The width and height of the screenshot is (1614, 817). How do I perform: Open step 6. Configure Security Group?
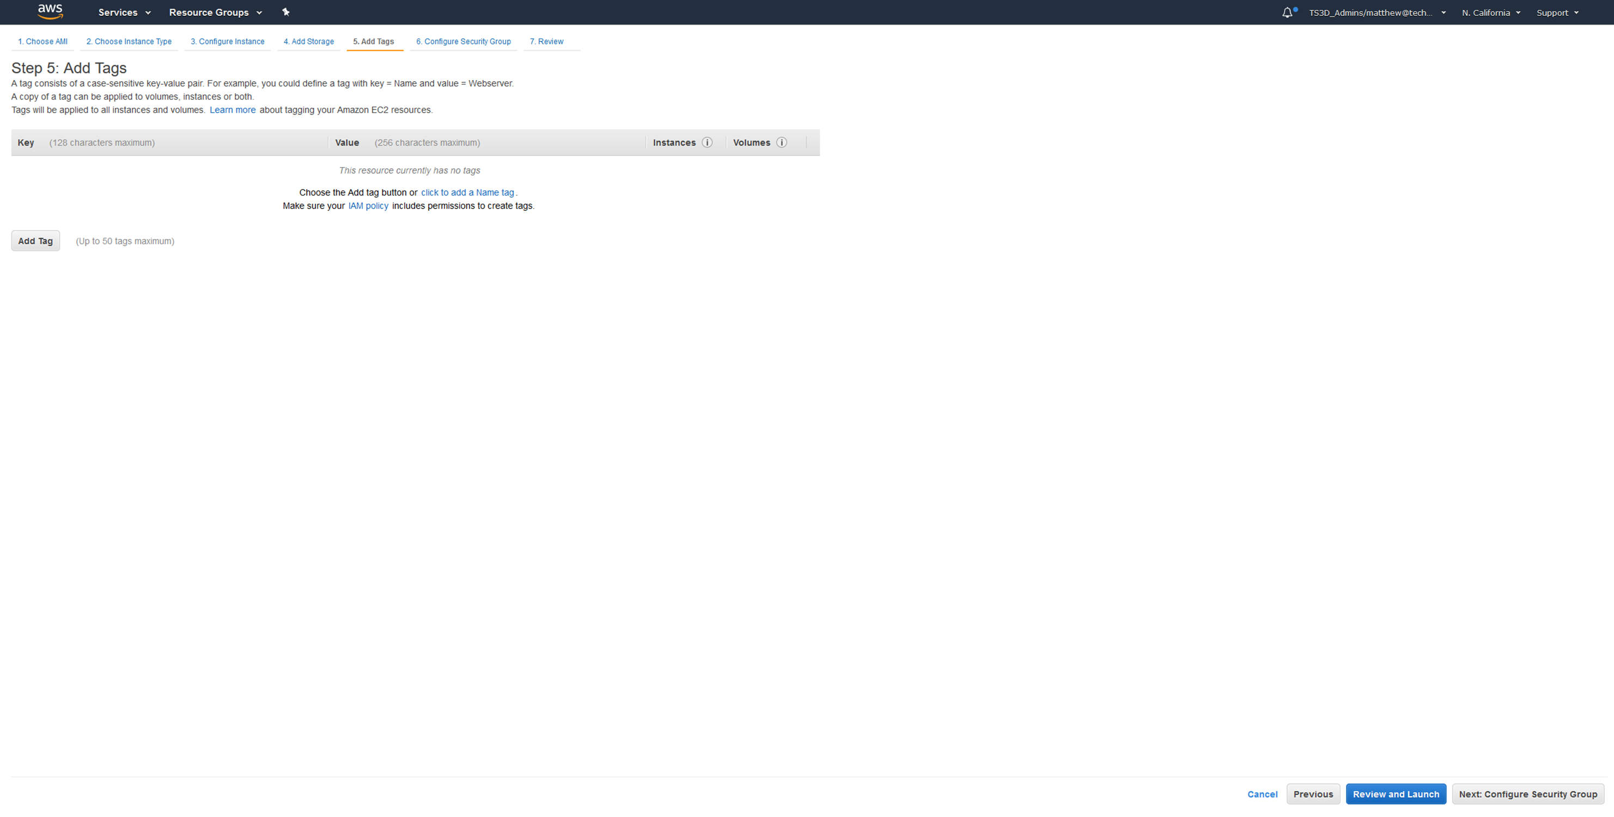tap(464, 41)
